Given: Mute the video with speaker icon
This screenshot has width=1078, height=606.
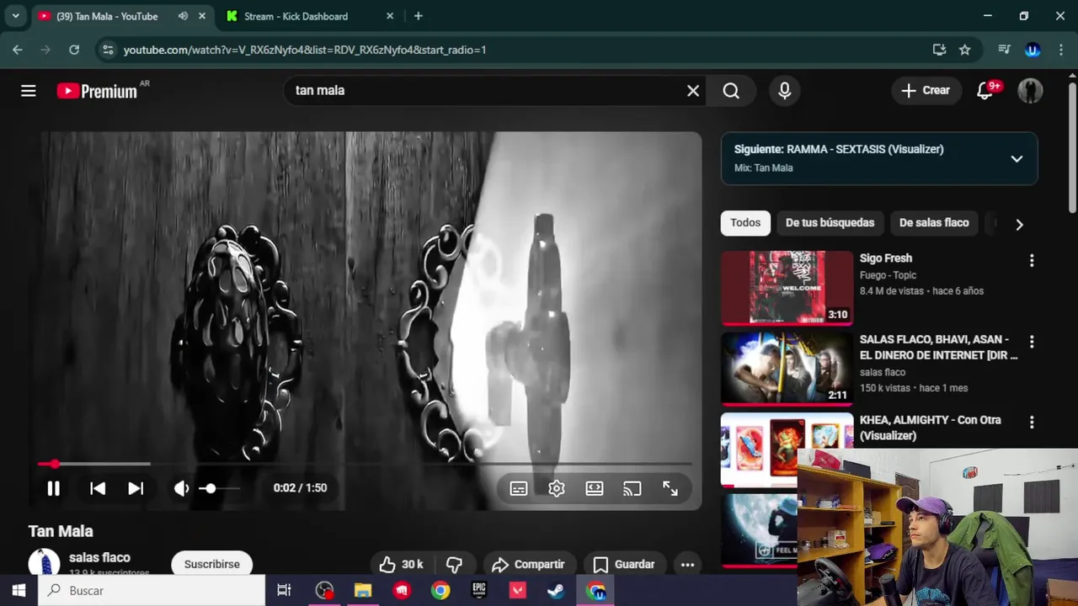Looking at the screenshot, I should 181,488.
